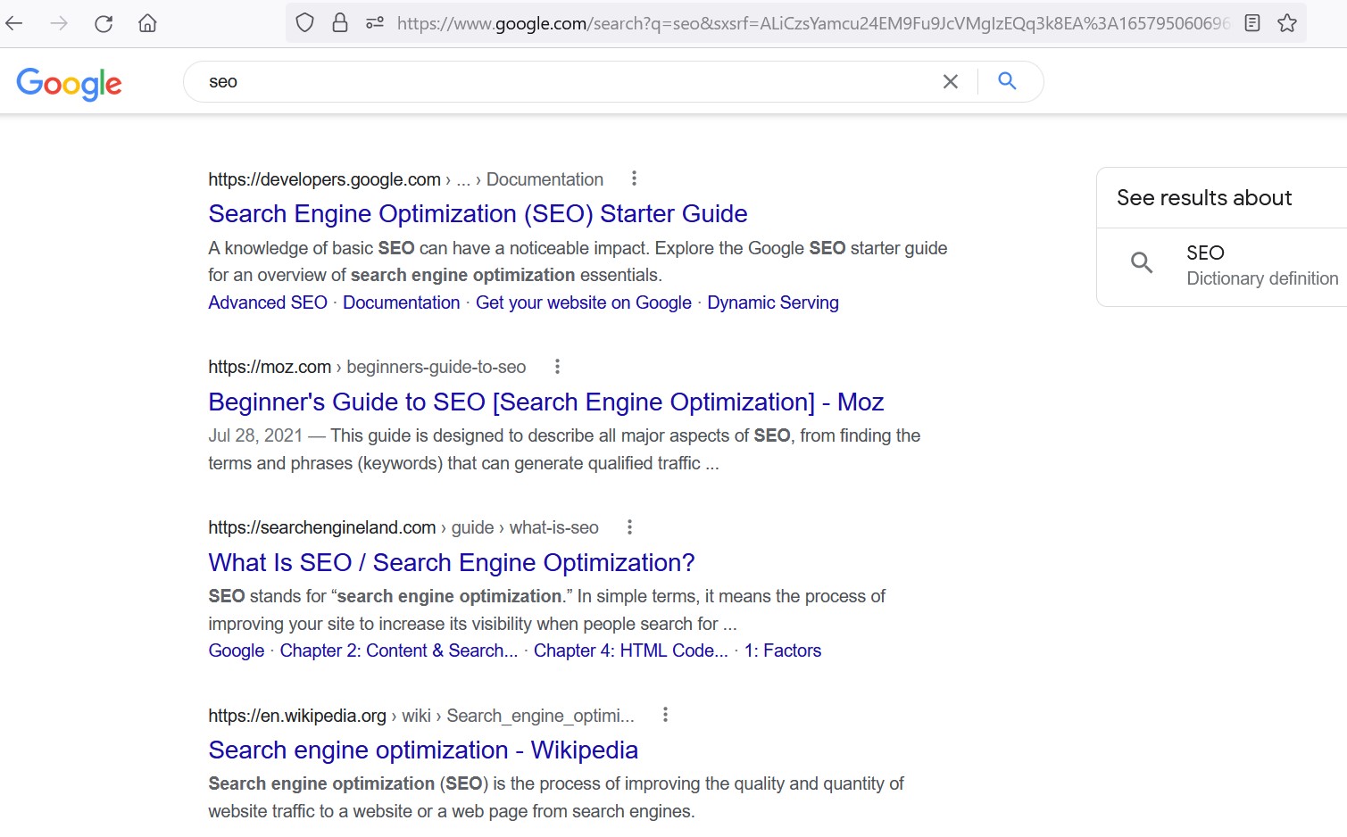Open Search engine optimization - Wikipedia result
This screenshot has height=837, width=1347.
pos(423,750)
